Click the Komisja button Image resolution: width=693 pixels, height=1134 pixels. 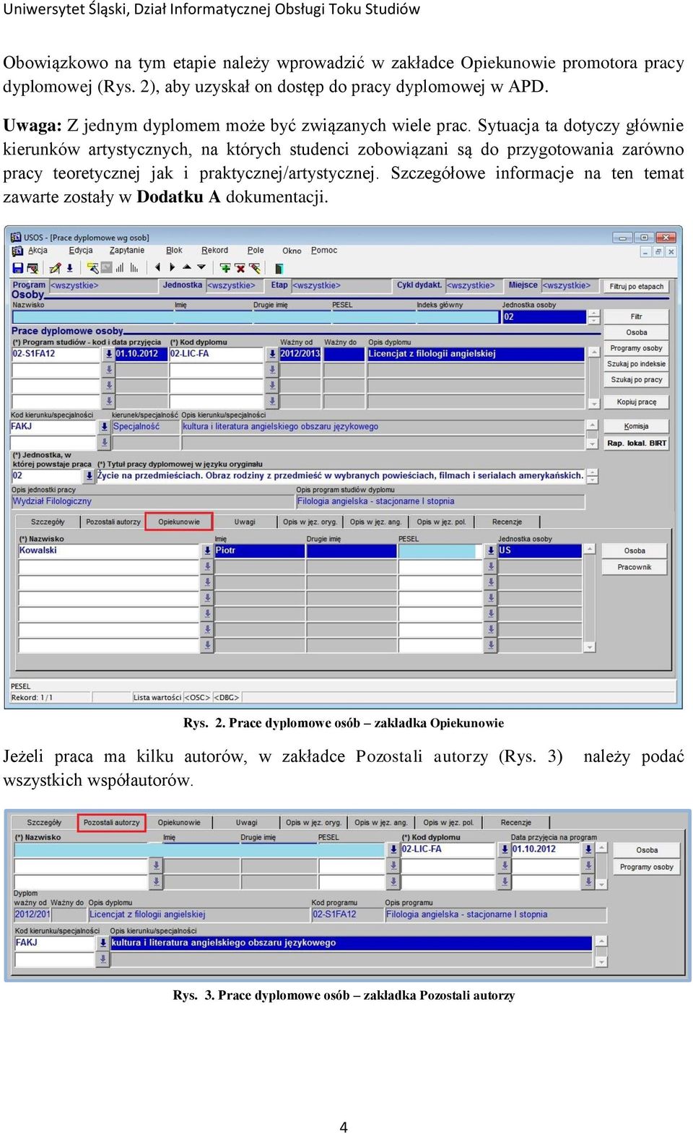636,427
